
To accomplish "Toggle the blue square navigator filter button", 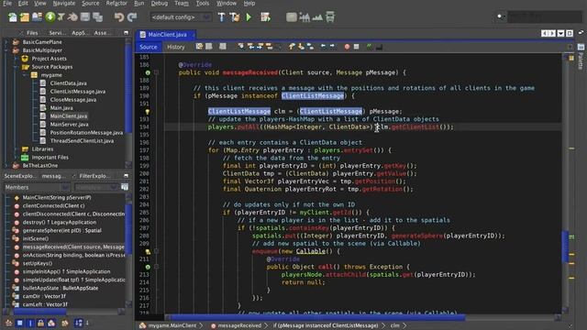I will point(19,323).
